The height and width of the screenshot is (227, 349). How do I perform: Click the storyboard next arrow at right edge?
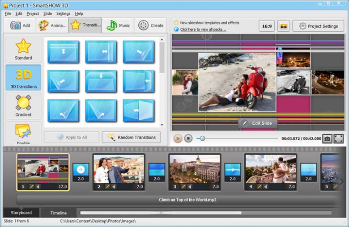pyautogui.click(x=342, y=181)
